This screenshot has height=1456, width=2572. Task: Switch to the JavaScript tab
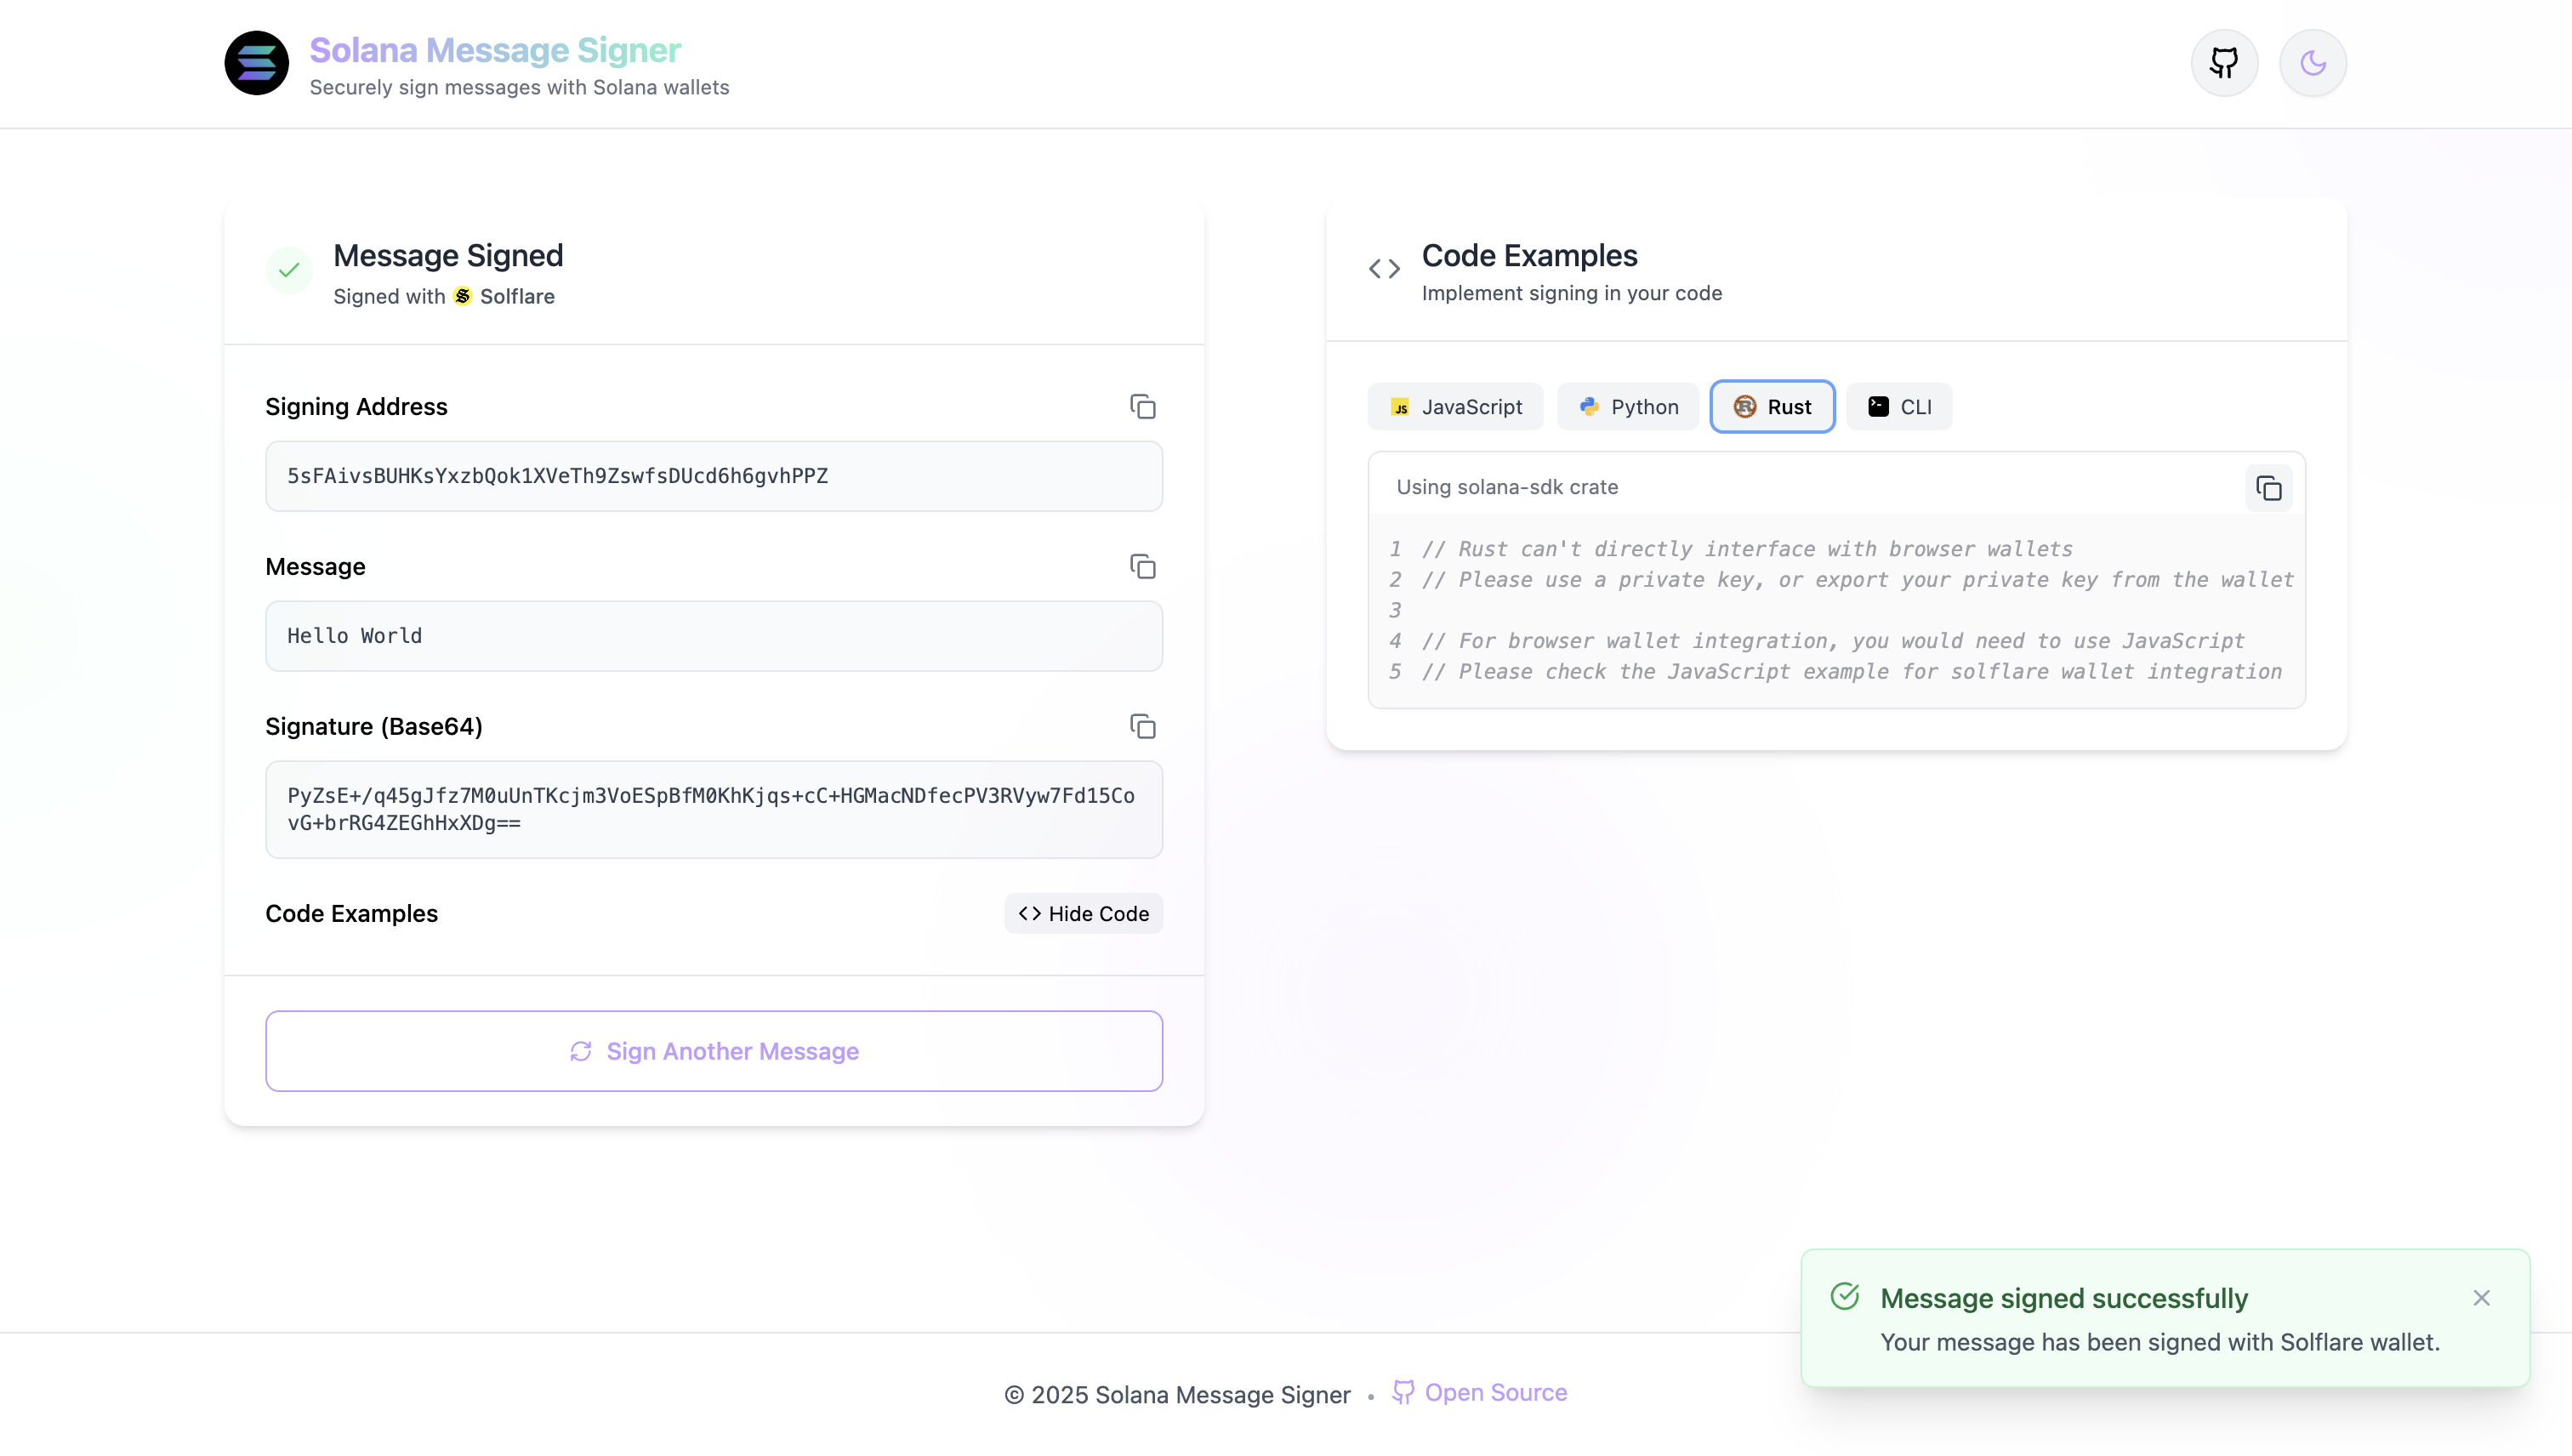(x=1455, y=407)
